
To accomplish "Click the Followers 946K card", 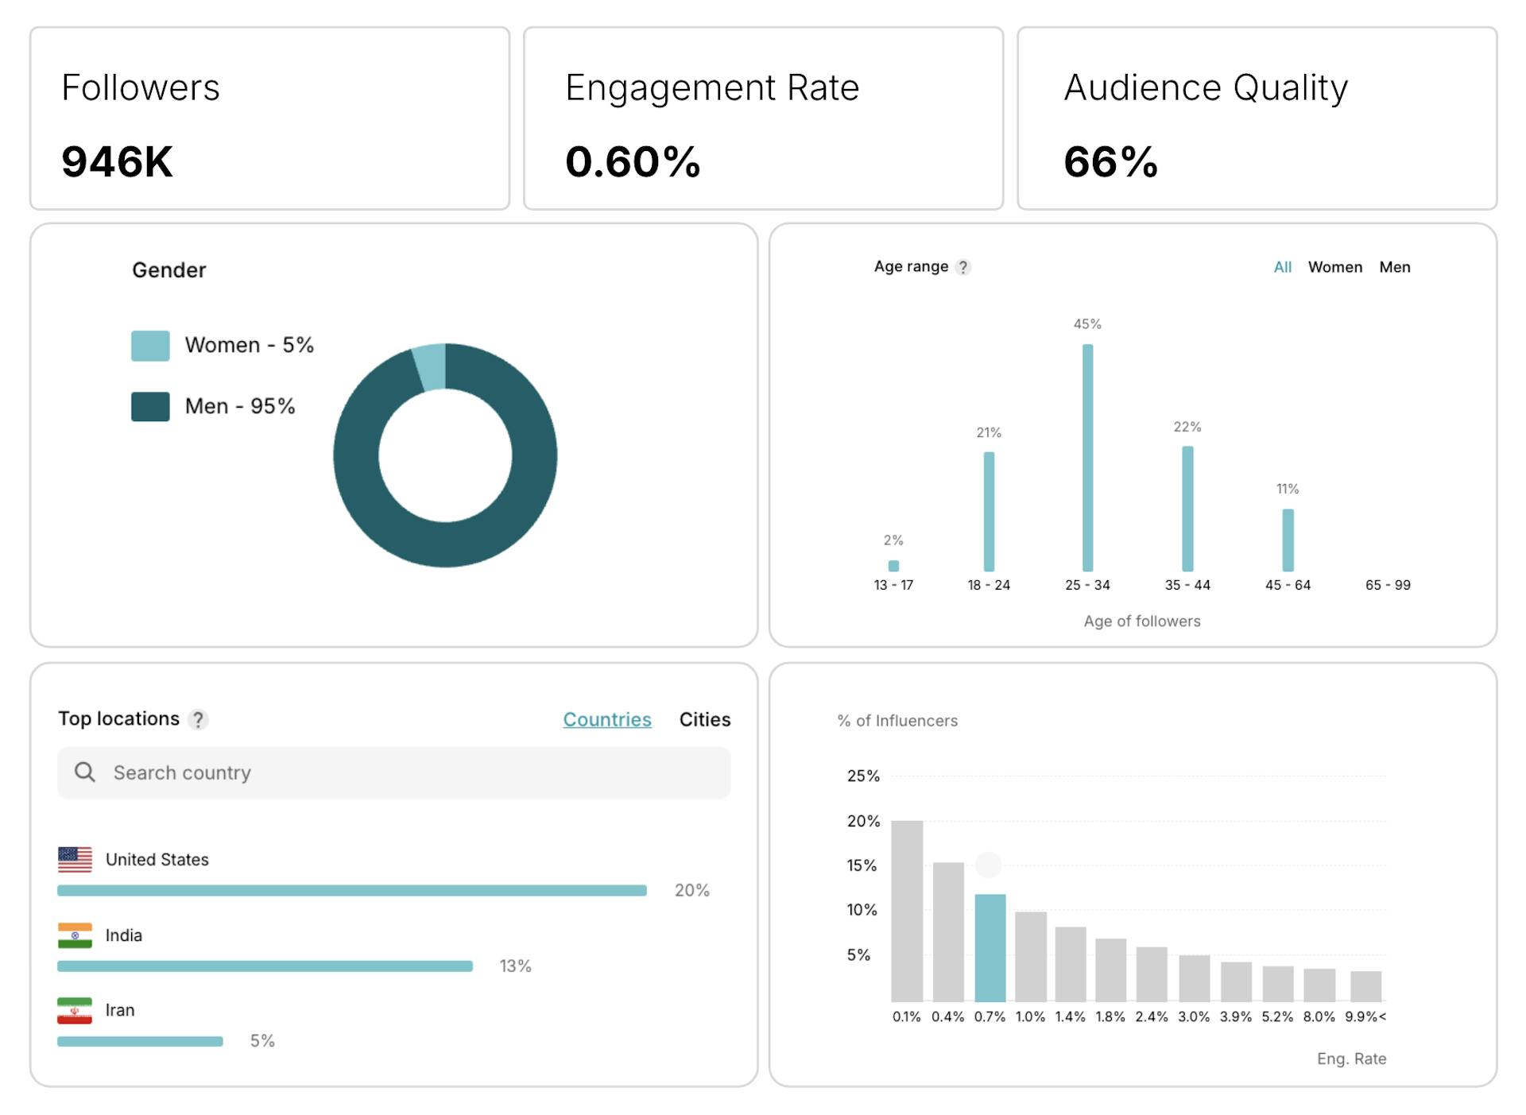I will 269,118.
